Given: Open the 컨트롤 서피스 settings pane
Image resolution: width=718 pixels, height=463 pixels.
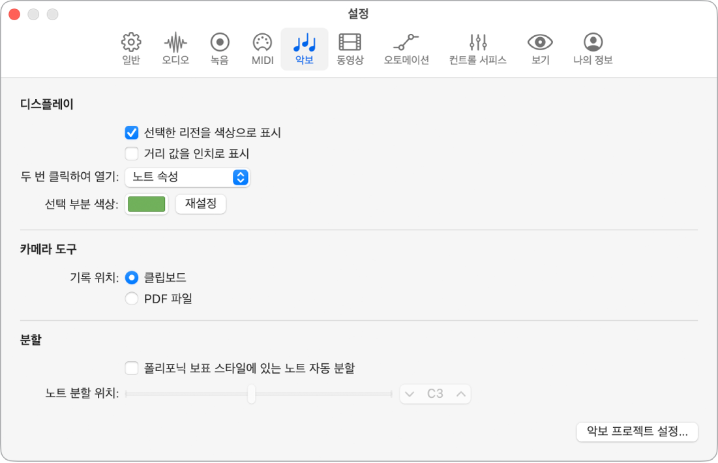Looking at the screenshot, I should coord(477,48).
